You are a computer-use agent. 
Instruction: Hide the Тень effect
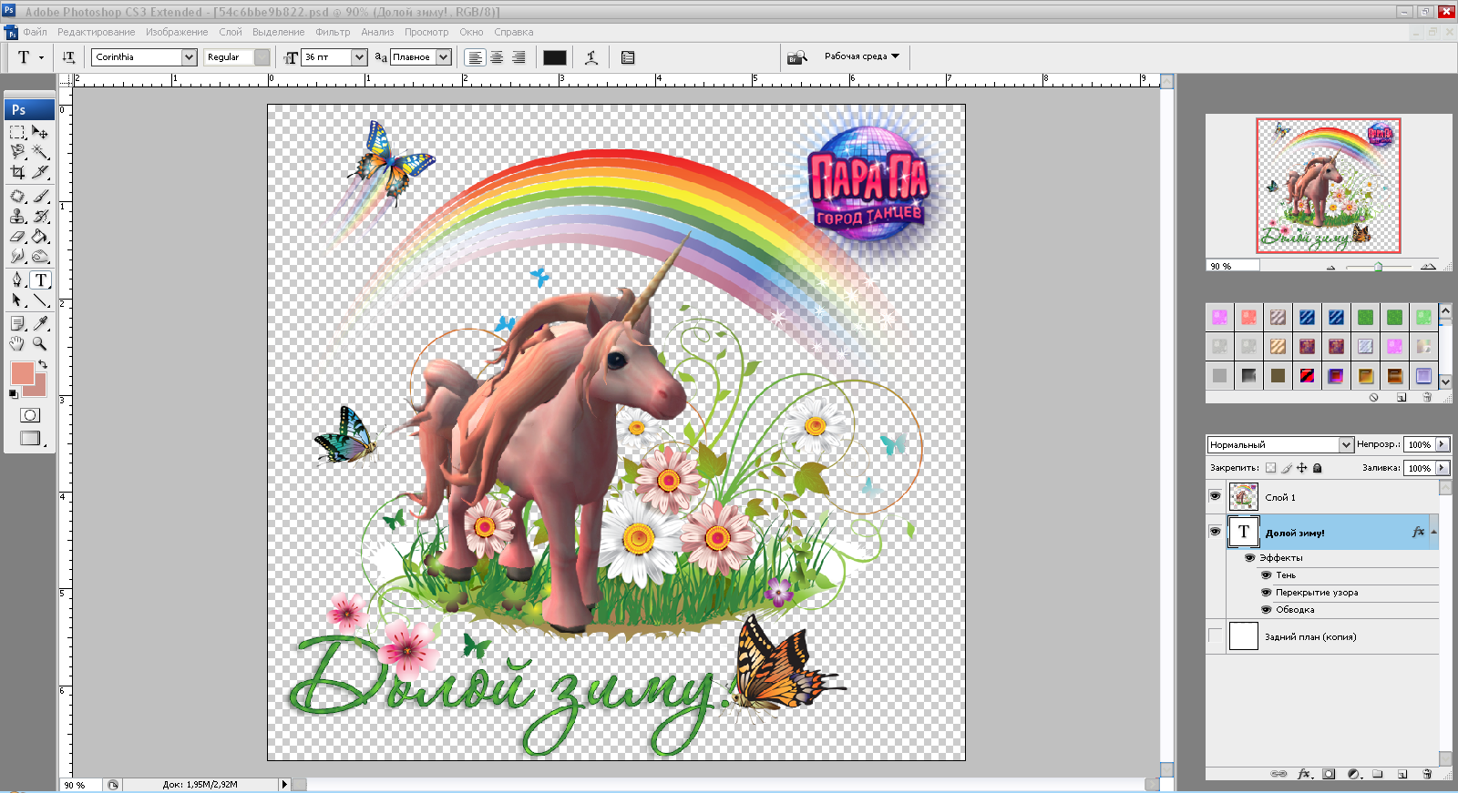[x=1266, y=574]
